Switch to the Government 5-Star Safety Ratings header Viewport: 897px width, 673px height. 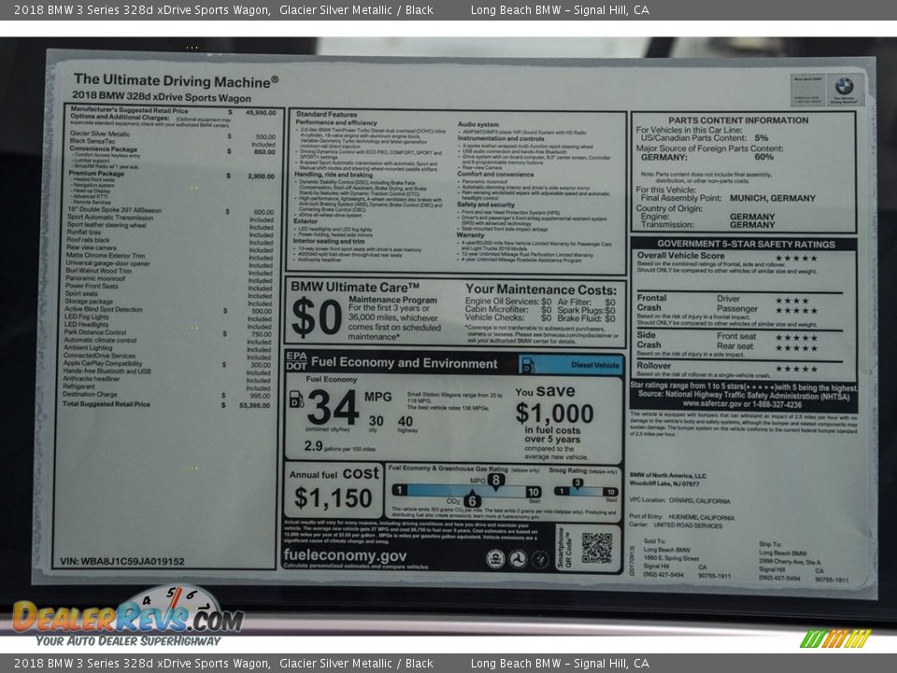[x=747, y=243]
